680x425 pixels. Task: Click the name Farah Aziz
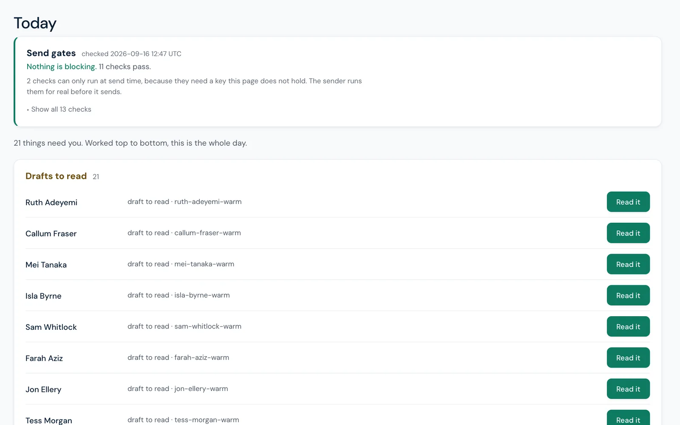tap(44, 358)
